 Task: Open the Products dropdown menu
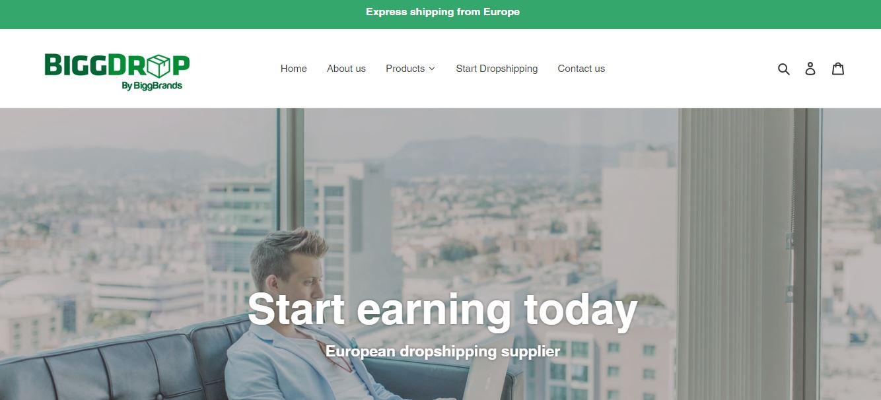[x=410, y=69]
